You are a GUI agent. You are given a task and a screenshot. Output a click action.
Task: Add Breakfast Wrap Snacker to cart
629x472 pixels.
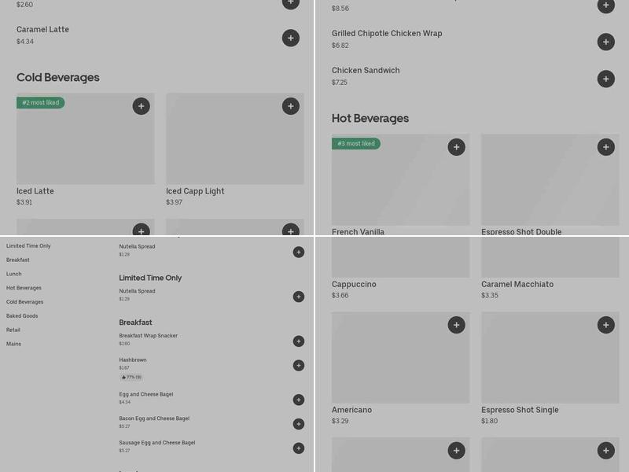pyautogui.click(x=298, y=341)
